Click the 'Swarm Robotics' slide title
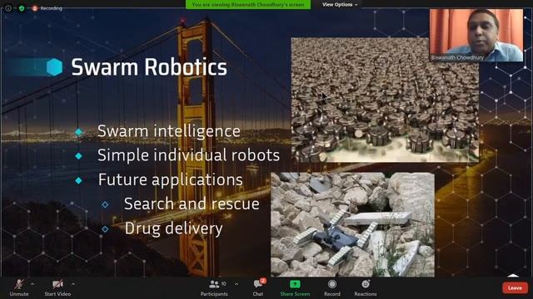 click(x=149, y=66)
